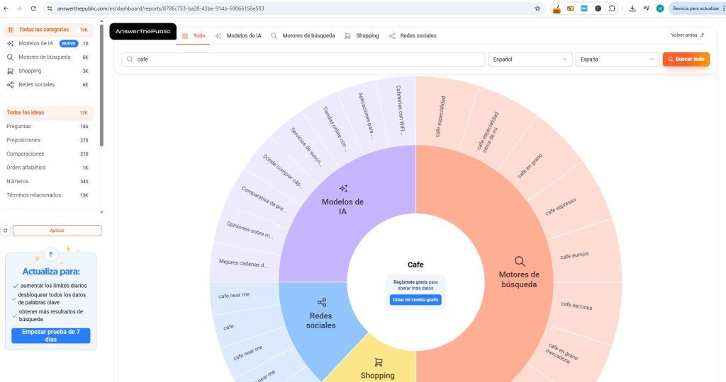The width and height of the screenshot is (726, 382).
Task: Click the blue extension icon in browser toolbar
Action: click(584, 8)
